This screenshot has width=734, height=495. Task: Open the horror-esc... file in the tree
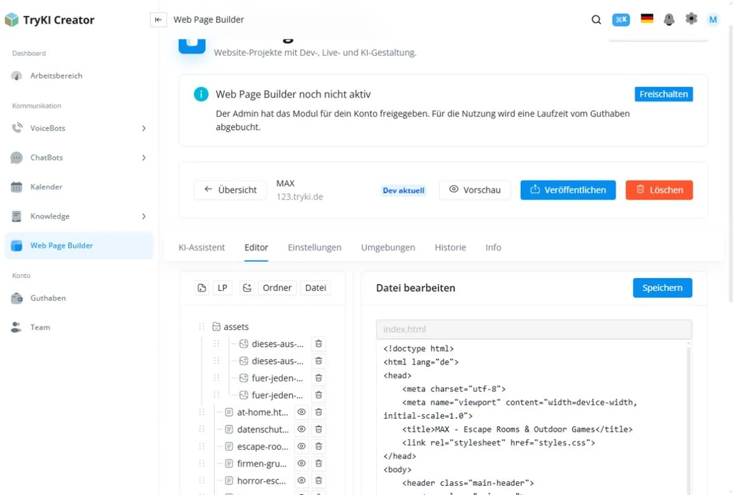point(261,480)
